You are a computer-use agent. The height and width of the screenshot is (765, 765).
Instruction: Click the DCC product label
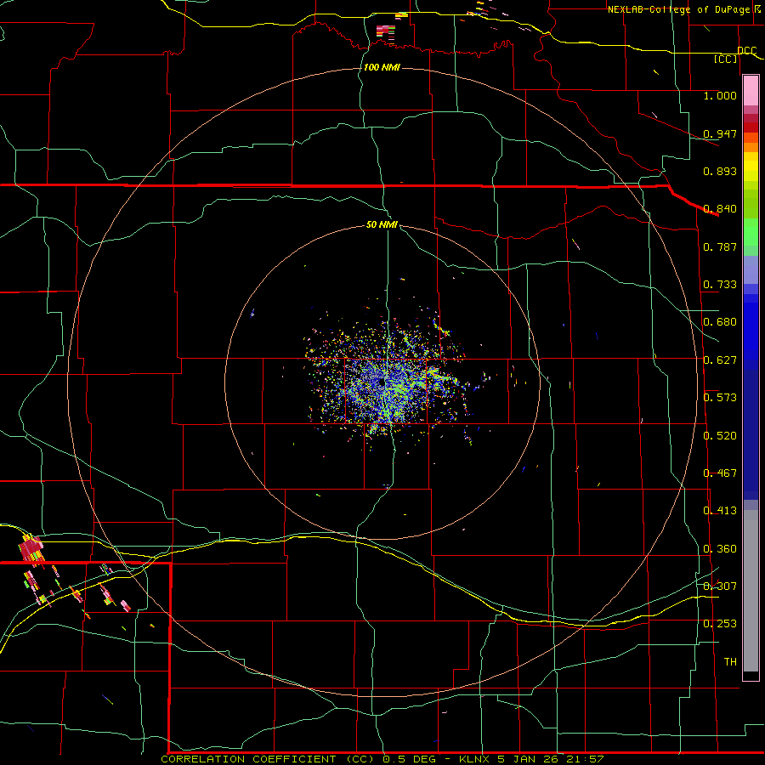[x=747, y=50]
